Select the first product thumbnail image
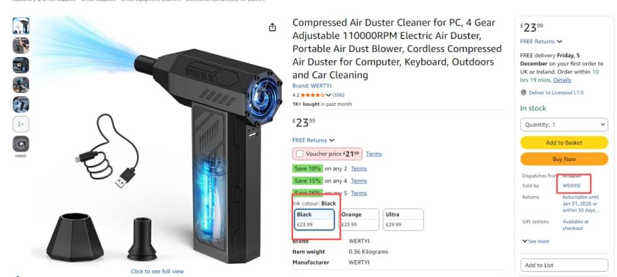Screen dimensions: 617x277 point(21,26)
